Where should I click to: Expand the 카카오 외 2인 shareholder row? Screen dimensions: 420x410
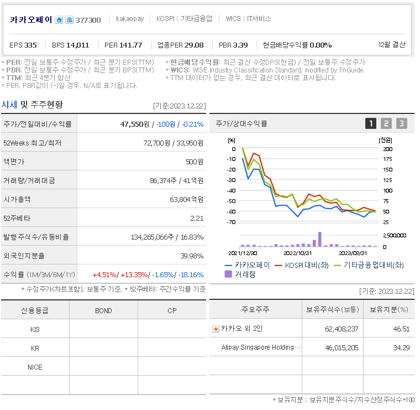pos(216,329)
